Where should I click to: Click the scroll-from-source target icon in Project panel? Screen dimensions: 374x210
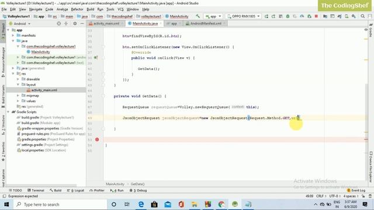(x=58, y=23)
